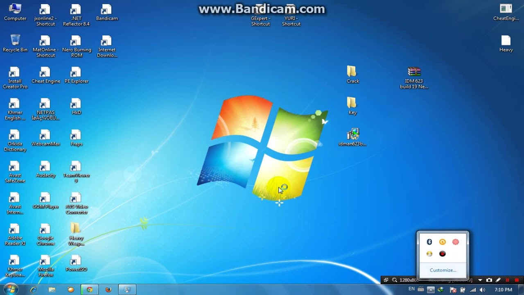
Task: Click the orange swirl tray popup icon
Action: [443, 242]
